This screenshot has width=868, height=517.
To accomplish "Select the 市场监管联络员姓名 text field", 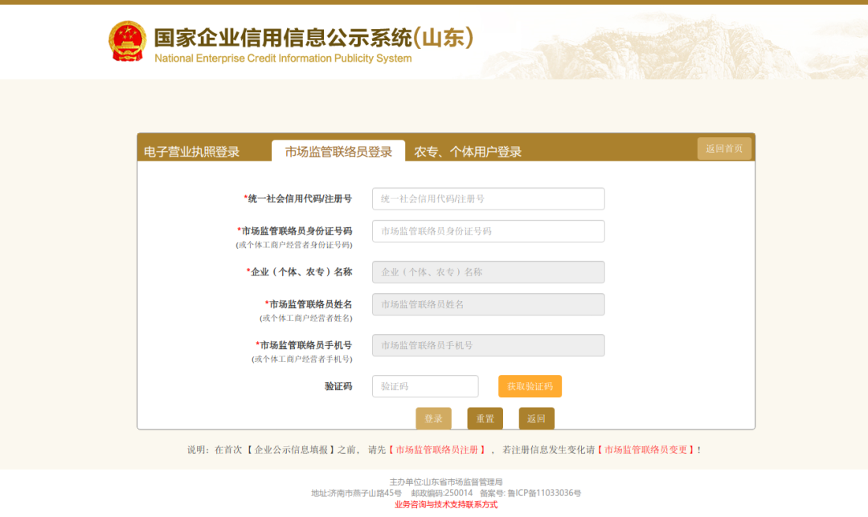I will click(488, 304).
